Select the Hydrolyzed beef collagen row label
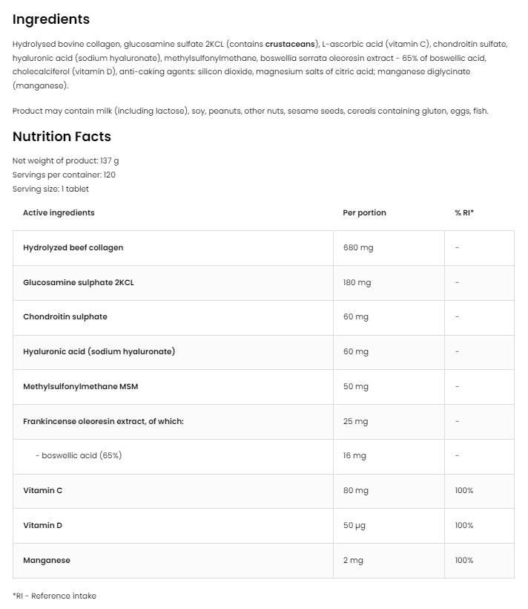This screenshot has width=528, height=609. click(x=73, y=247)
